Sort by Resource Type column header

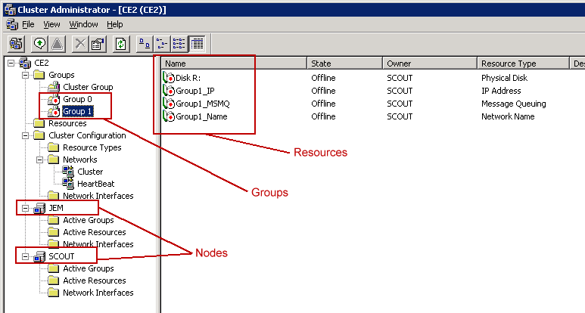click(522, 64)
